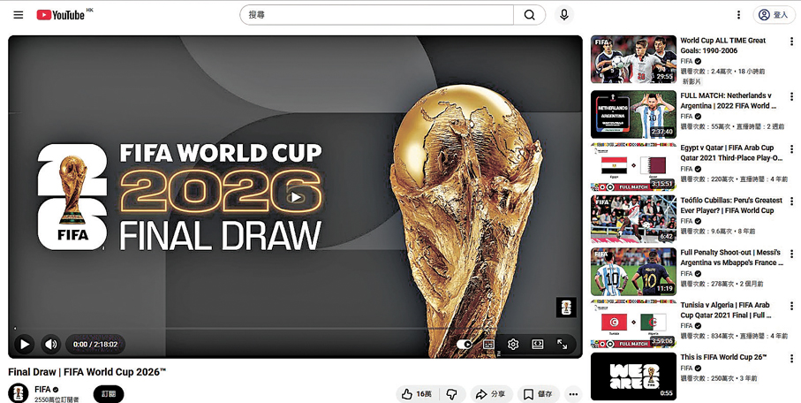Switch to theater mode

coord(538,344)
